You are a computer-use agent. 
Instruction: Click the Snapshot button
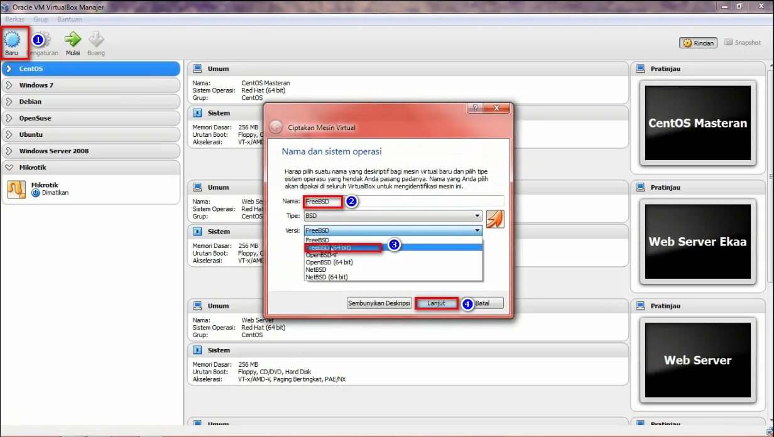[742, 43]
